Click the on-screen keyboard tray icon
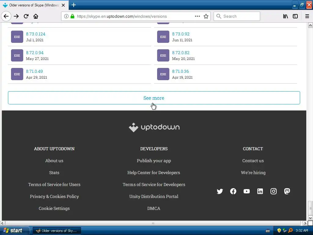Screen dimensions: 313x235 (268, 231)
